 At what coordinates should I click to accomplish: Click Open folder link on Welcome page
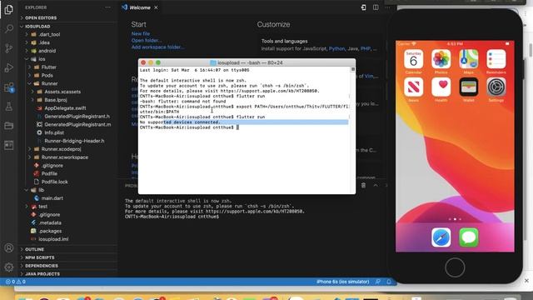click(147, 40)
